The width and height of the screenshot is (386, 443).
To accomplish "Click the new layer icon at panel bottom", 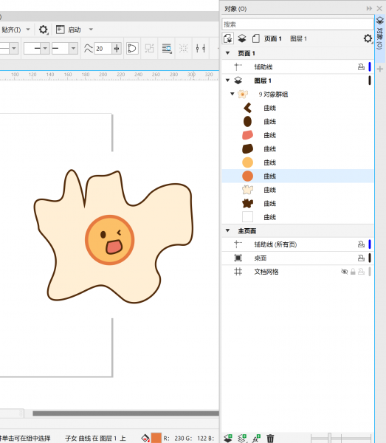I will [x=228, y=438].
